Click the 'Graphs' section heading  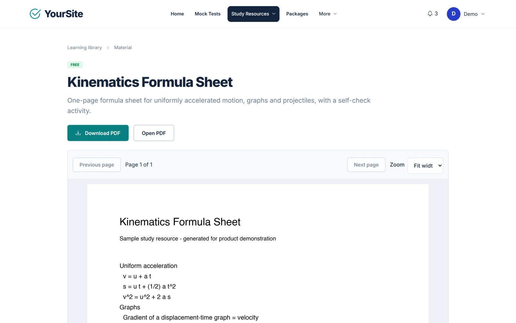(130, 307)
